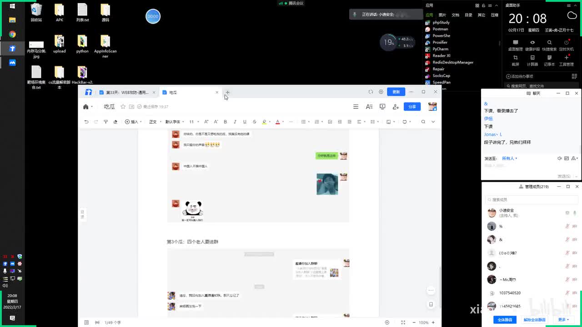Star the 吃瓜 document as favorite
This screenshot has width=582, height=327.
click(123, 107)
